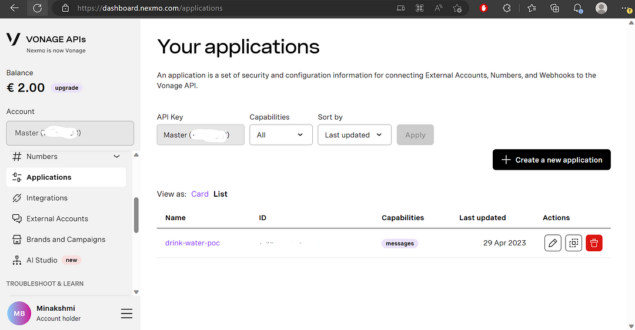Click the Last updated column header

[x=482, y=218]
